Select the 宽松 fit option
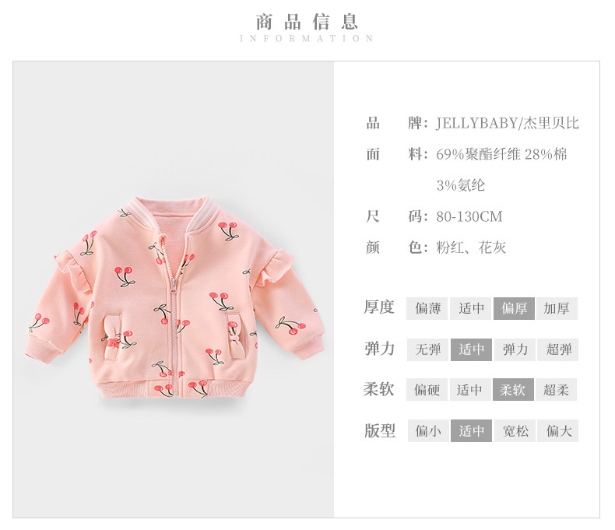Viewport: 615px width, 530px height. pyautogui.click(x=515, y=431)
